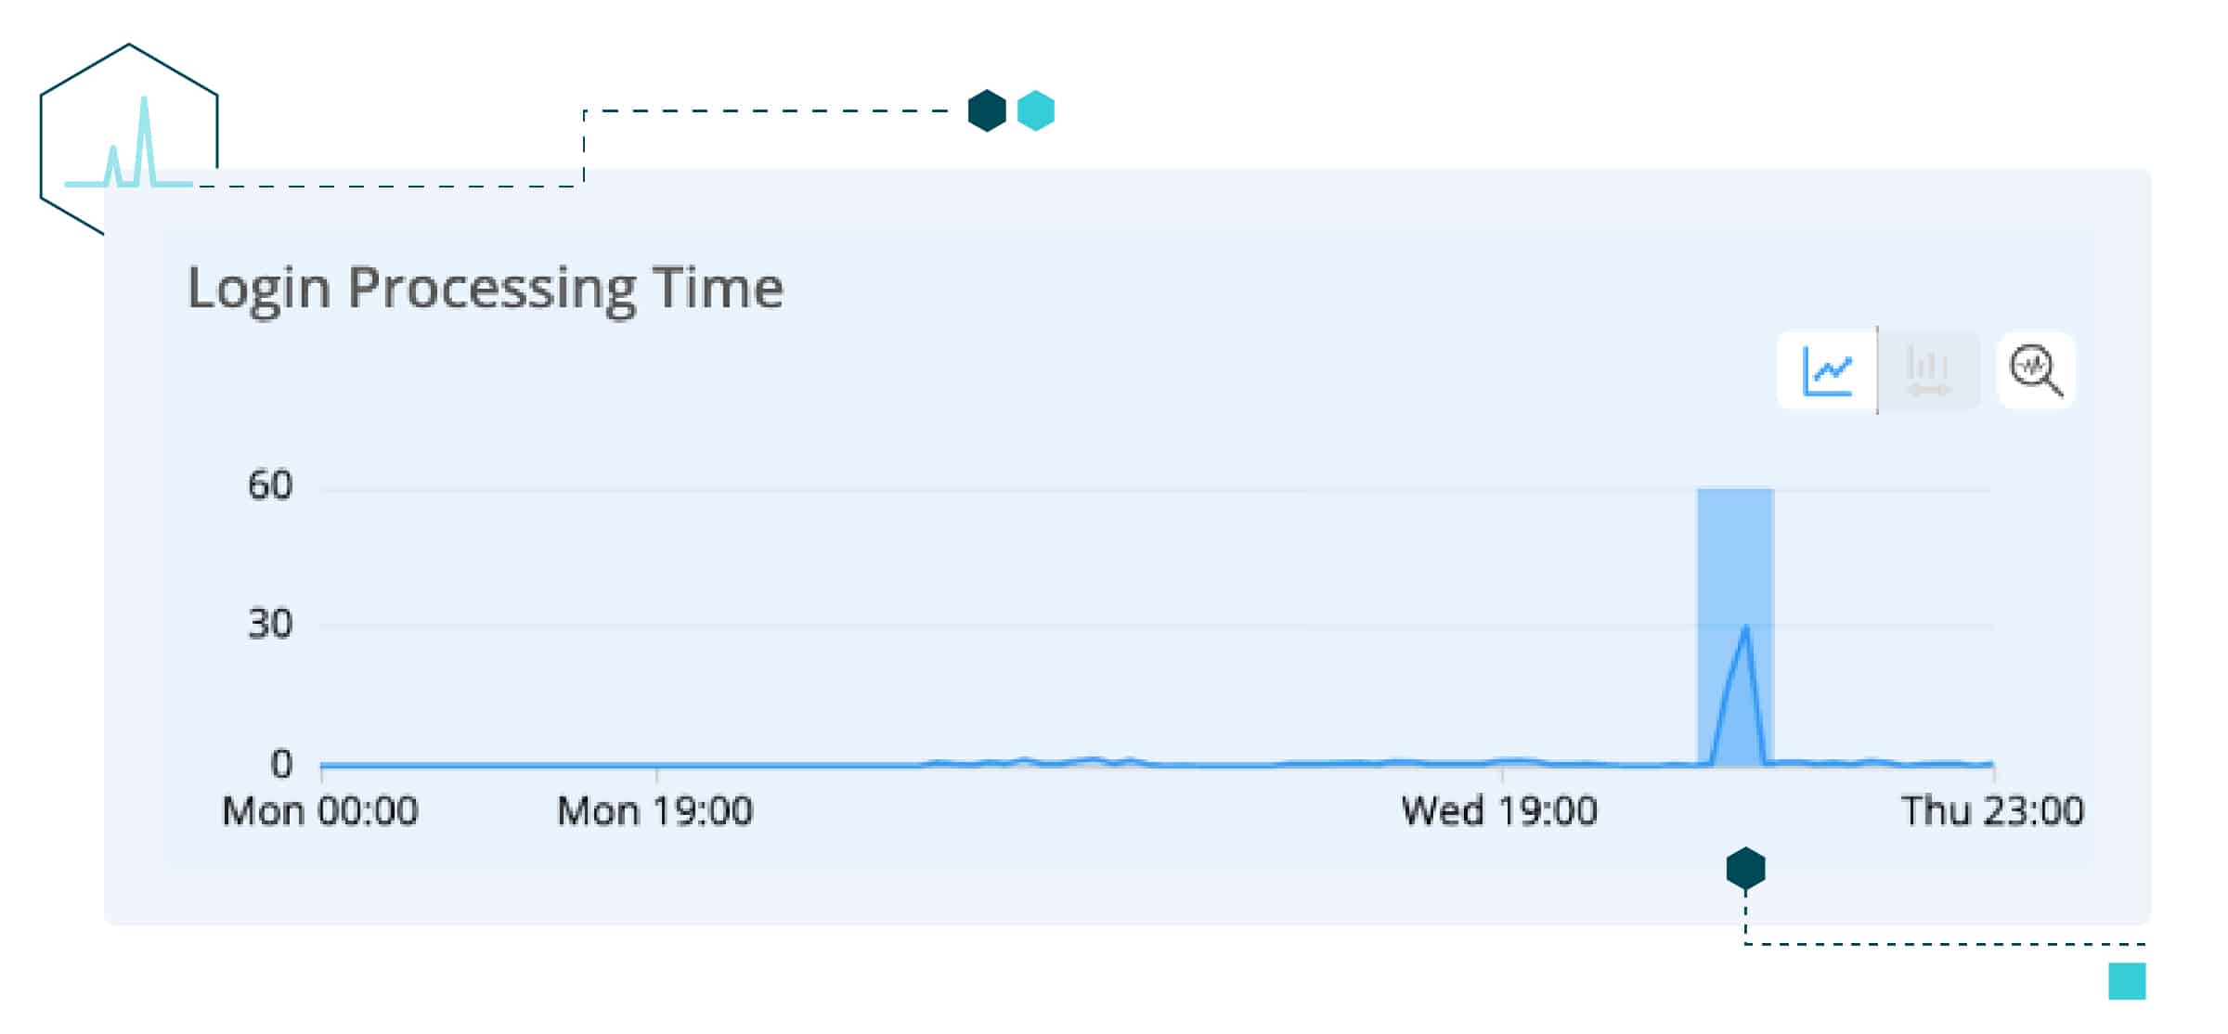Click the teal hexagon above the chart
The width and height of the screenshot is (2228, 1034).
tap(1036, 111)
